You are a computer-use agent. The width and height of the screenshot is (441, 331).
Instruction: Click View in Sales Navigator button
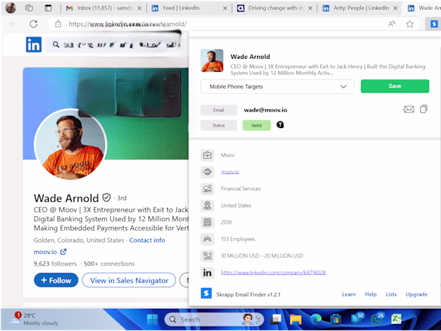pos(129,280)
